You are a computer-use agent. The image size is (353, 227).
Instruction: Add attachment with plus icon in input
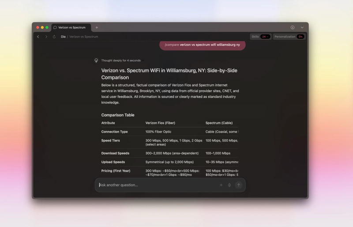point(221,185)
